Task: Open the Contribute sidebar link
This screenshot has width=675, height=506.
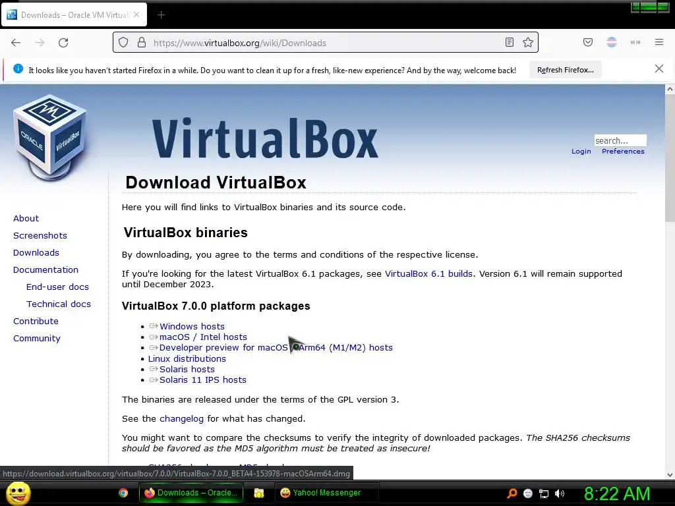Action: click(36, 322)
